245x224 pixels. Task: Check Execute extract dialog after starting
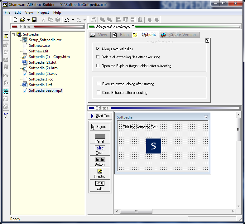98,84
